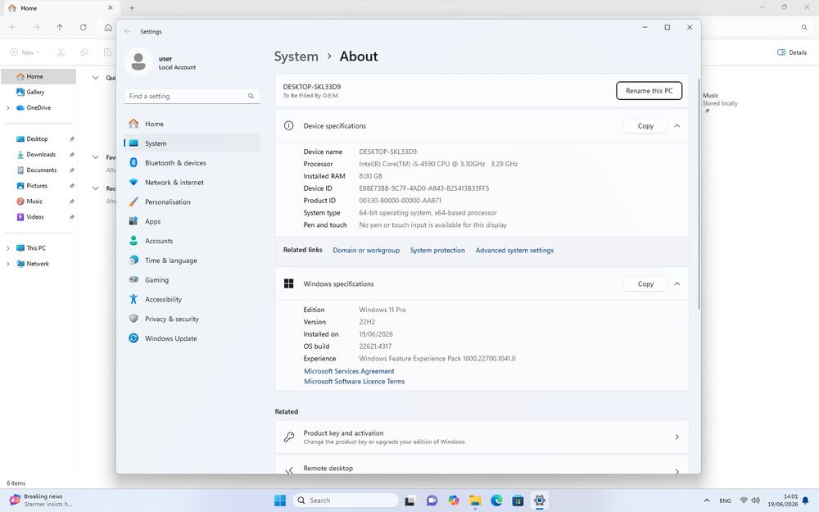
Task: Copy the Device specifications
Action: tap(645, 126)
